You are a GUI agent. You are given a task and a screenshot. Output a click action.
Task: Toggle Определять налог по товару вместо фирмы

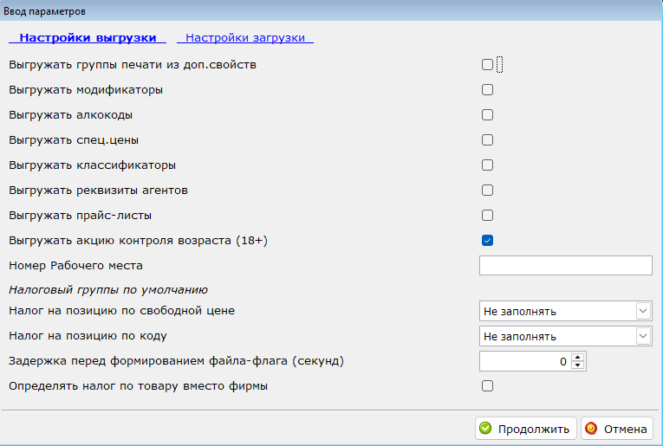[x=487, y=386]
